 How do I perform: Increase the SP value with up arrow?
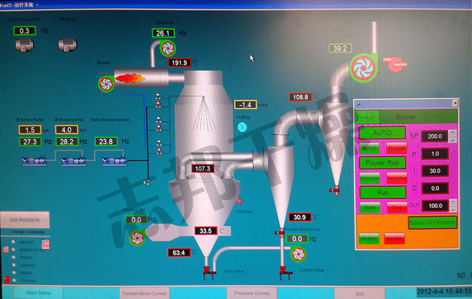pos(453,132)
